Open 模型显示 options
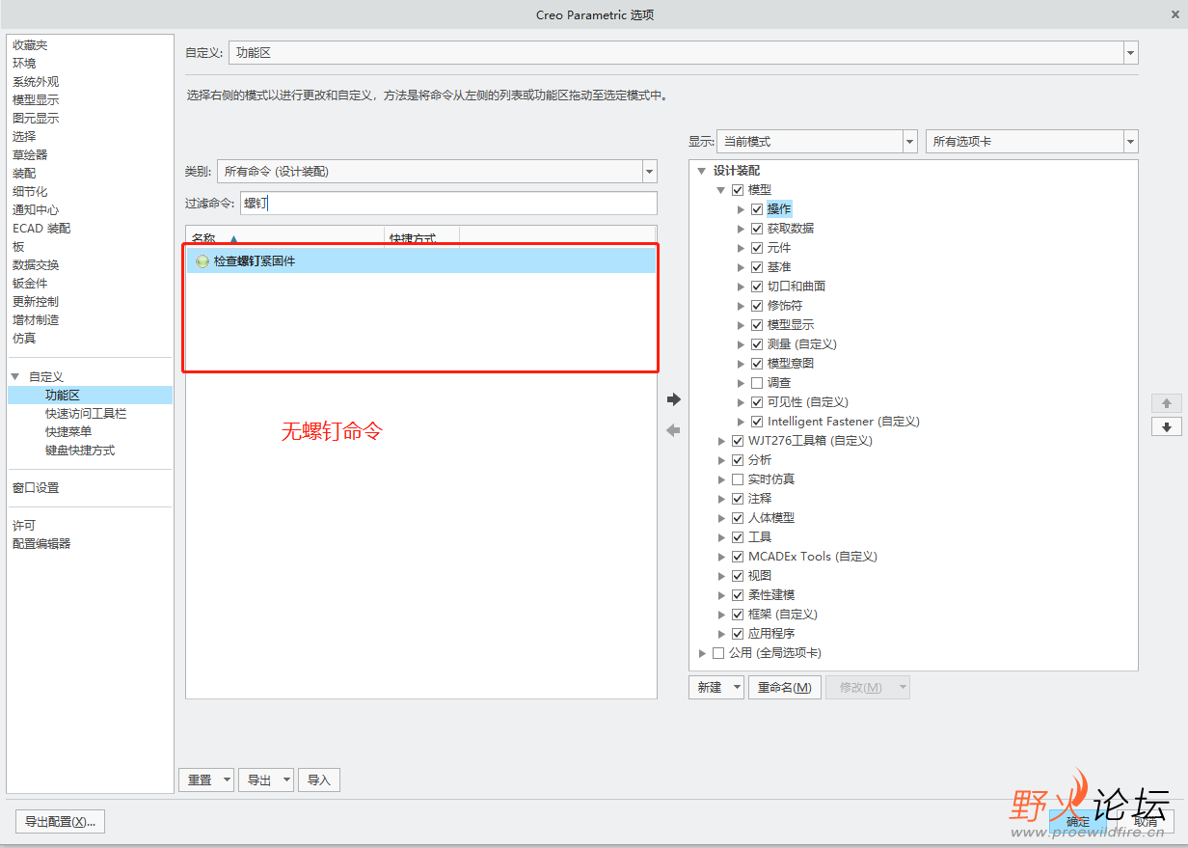This screenshot has width=1188, height=848. coord(36,100)
